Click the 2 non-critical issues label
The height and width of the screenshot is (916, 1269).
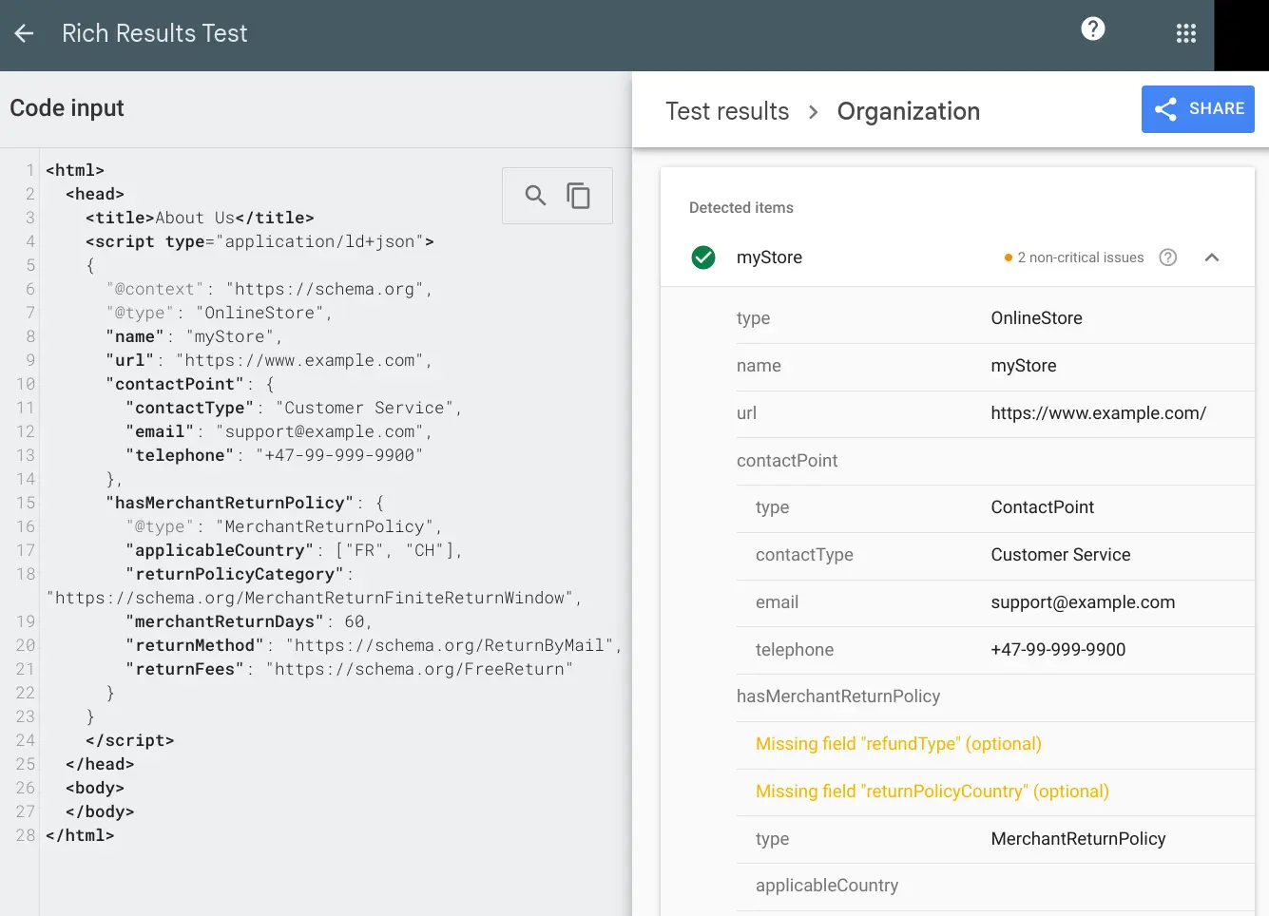tap(1080, 258)
